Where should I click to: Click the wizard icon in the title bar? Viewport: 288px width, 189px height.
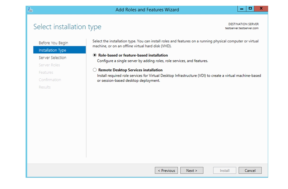(30, 10)
